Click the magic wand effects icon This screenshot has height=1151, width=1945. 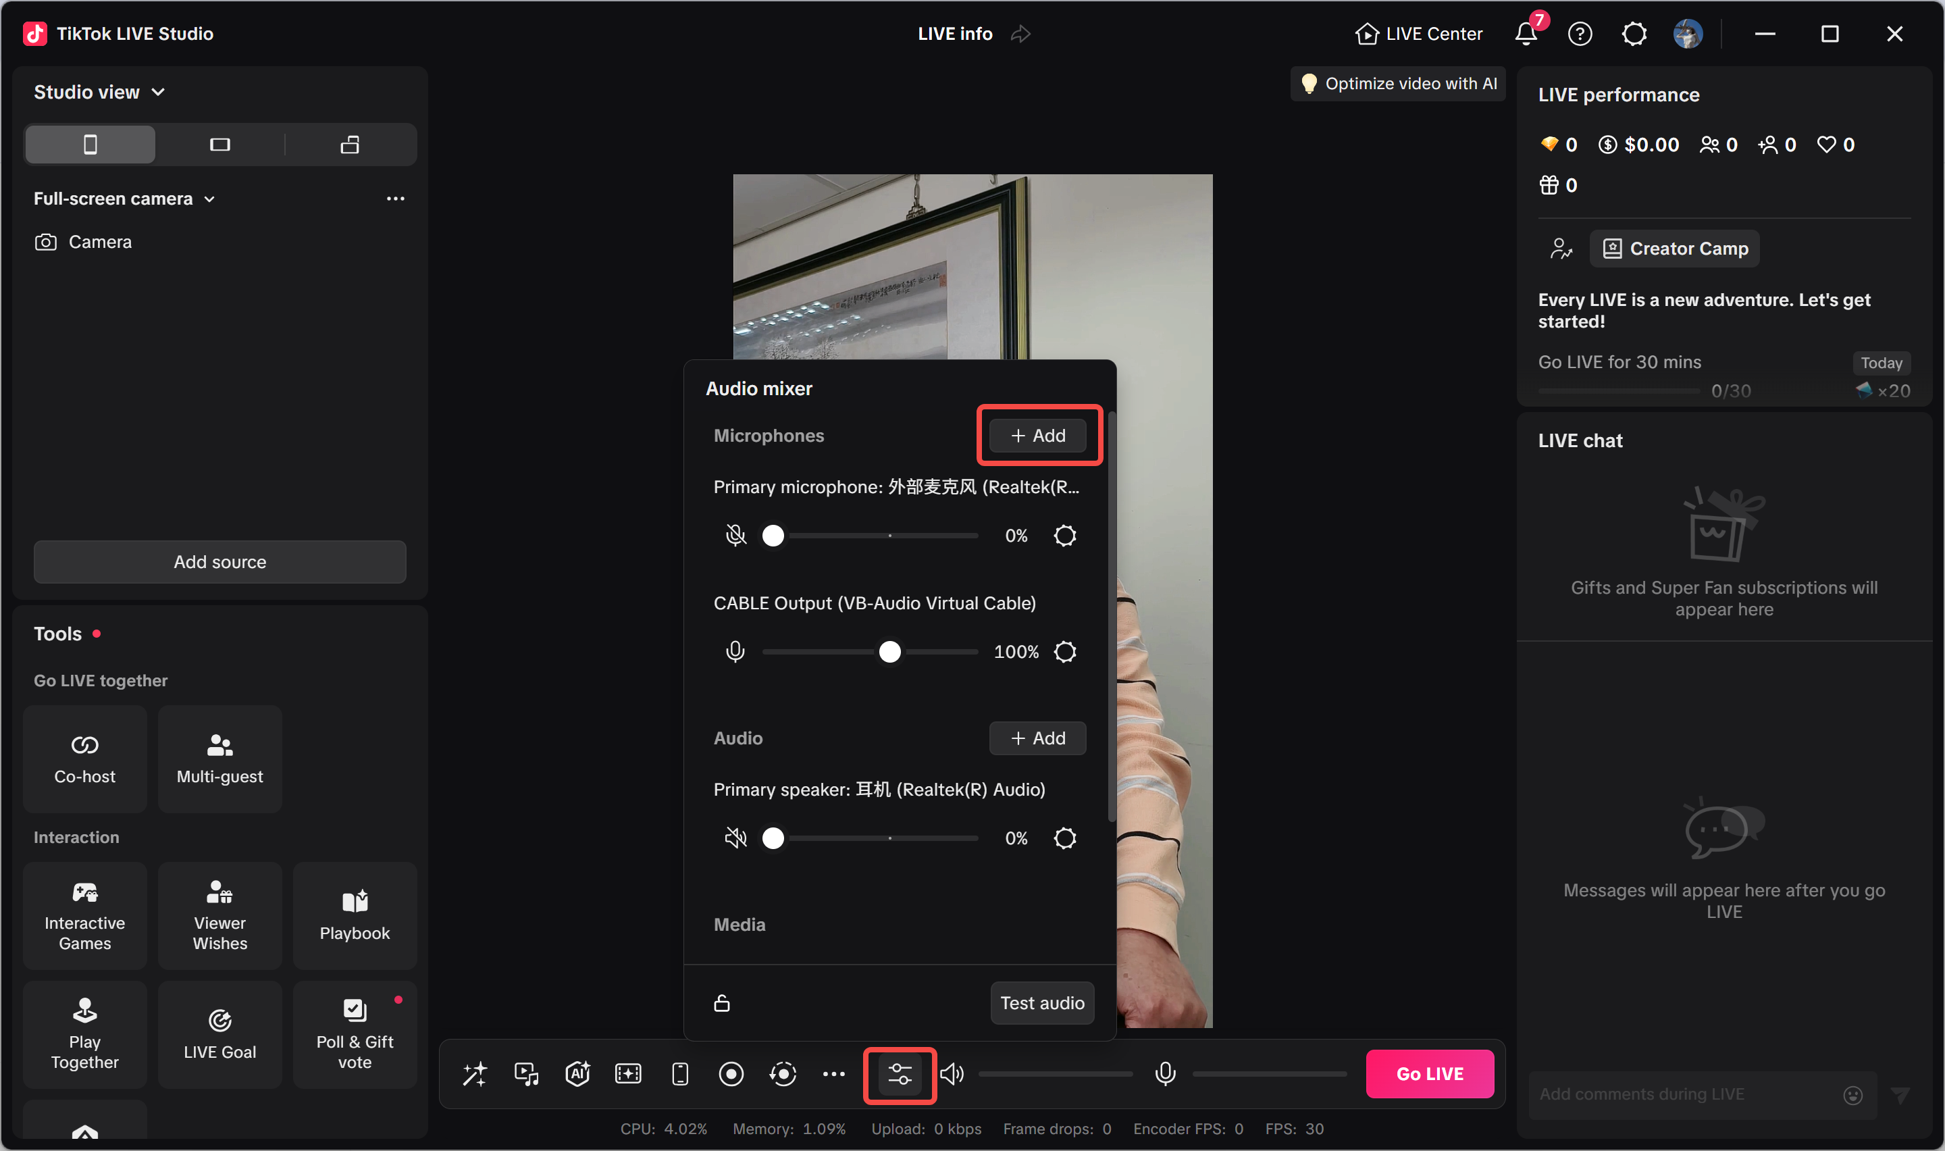474,1074
